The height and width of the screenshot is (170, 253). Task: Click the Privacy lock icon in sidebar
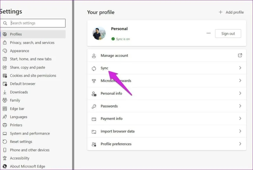pyautogui.click(x=5, y=43)
